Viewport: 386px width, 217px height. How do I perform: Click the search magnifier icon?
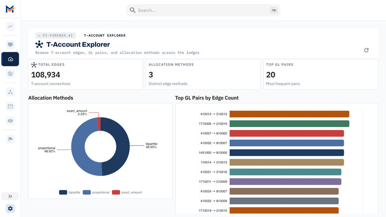coord(133,10)
